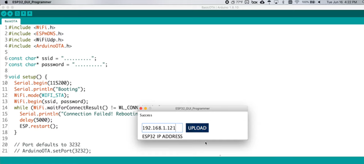
Task: Click UPLOAD in the ESP32 programmer window
Action: 197,128
